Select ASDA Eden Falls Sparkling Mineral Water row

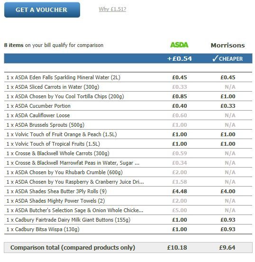click(128, 77)
